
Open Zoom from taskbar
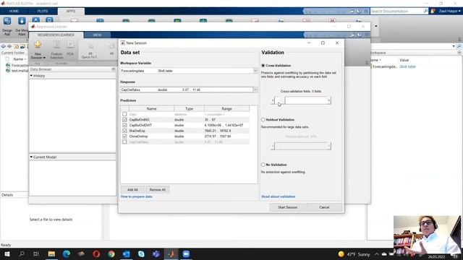click(186, 253)
